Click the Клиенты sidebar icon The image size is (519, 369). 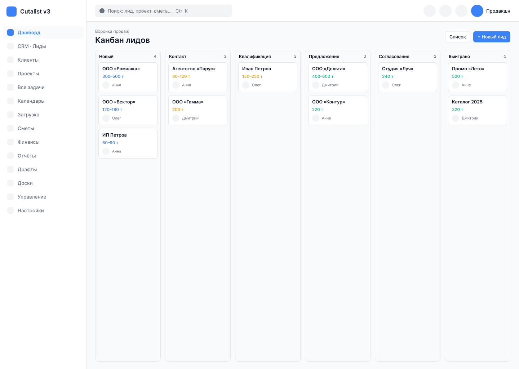(10, 60)
